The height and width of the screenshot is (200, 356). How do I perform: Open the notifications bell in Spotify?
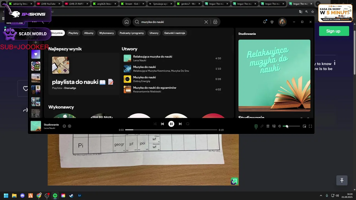(264, 22)
